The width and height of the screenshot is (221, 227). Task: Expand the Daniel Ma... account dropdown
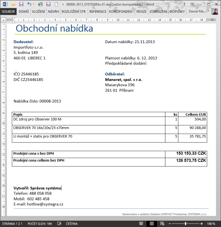(209, 11)
